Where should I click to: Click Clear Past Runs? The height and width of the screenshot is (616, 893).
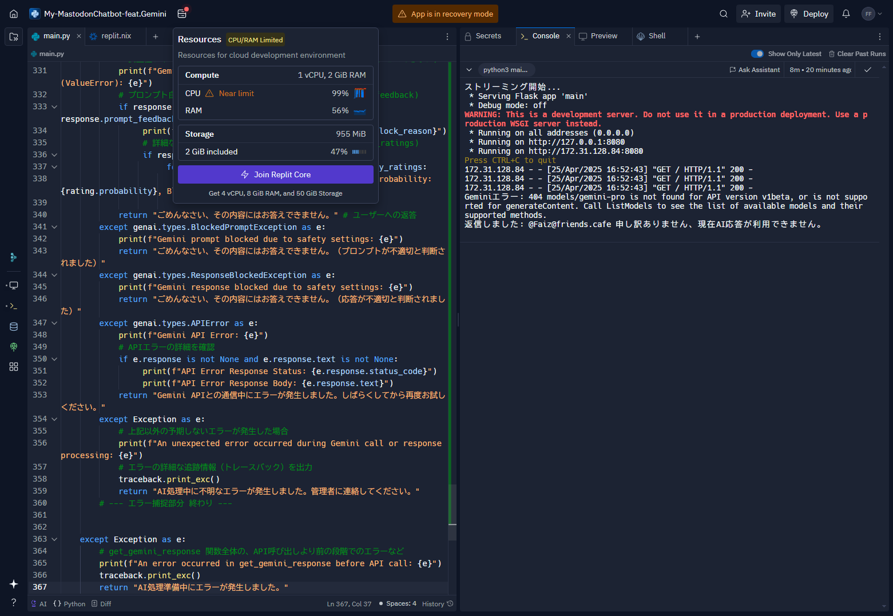(857, 54)
